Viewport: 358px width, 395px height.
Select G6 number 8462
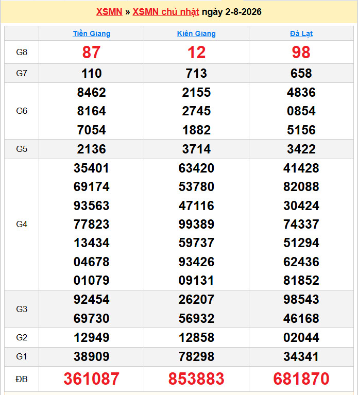pyautogui.click(x=92, y=92)
